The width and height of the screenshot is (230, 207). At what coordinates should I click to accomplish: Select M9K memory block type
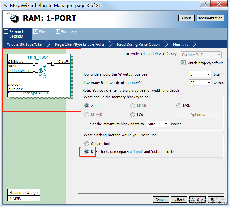pyautogui.click(x=179, y=106)
